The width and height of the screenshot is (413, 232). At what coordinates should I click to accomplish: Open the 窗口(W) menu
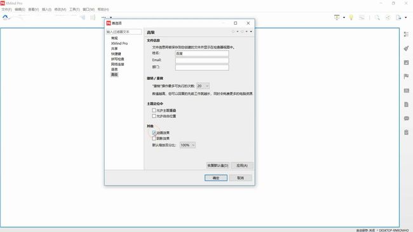89,10
